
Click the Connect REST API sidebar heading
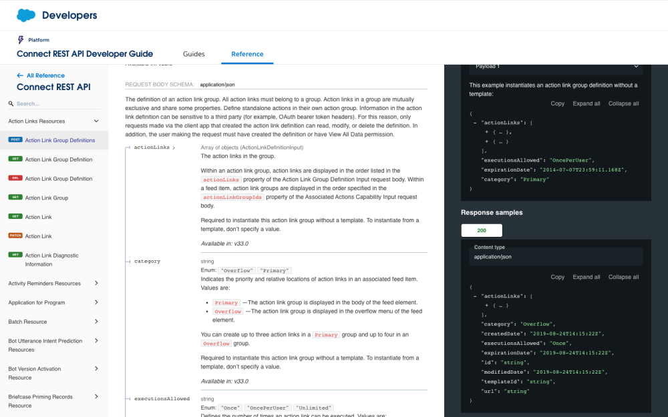(x=53, y=87)
